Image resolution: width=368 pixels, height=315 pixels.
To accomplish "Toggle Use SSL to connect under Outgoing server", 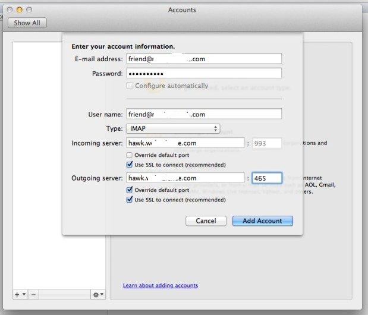I will (130, 200).
